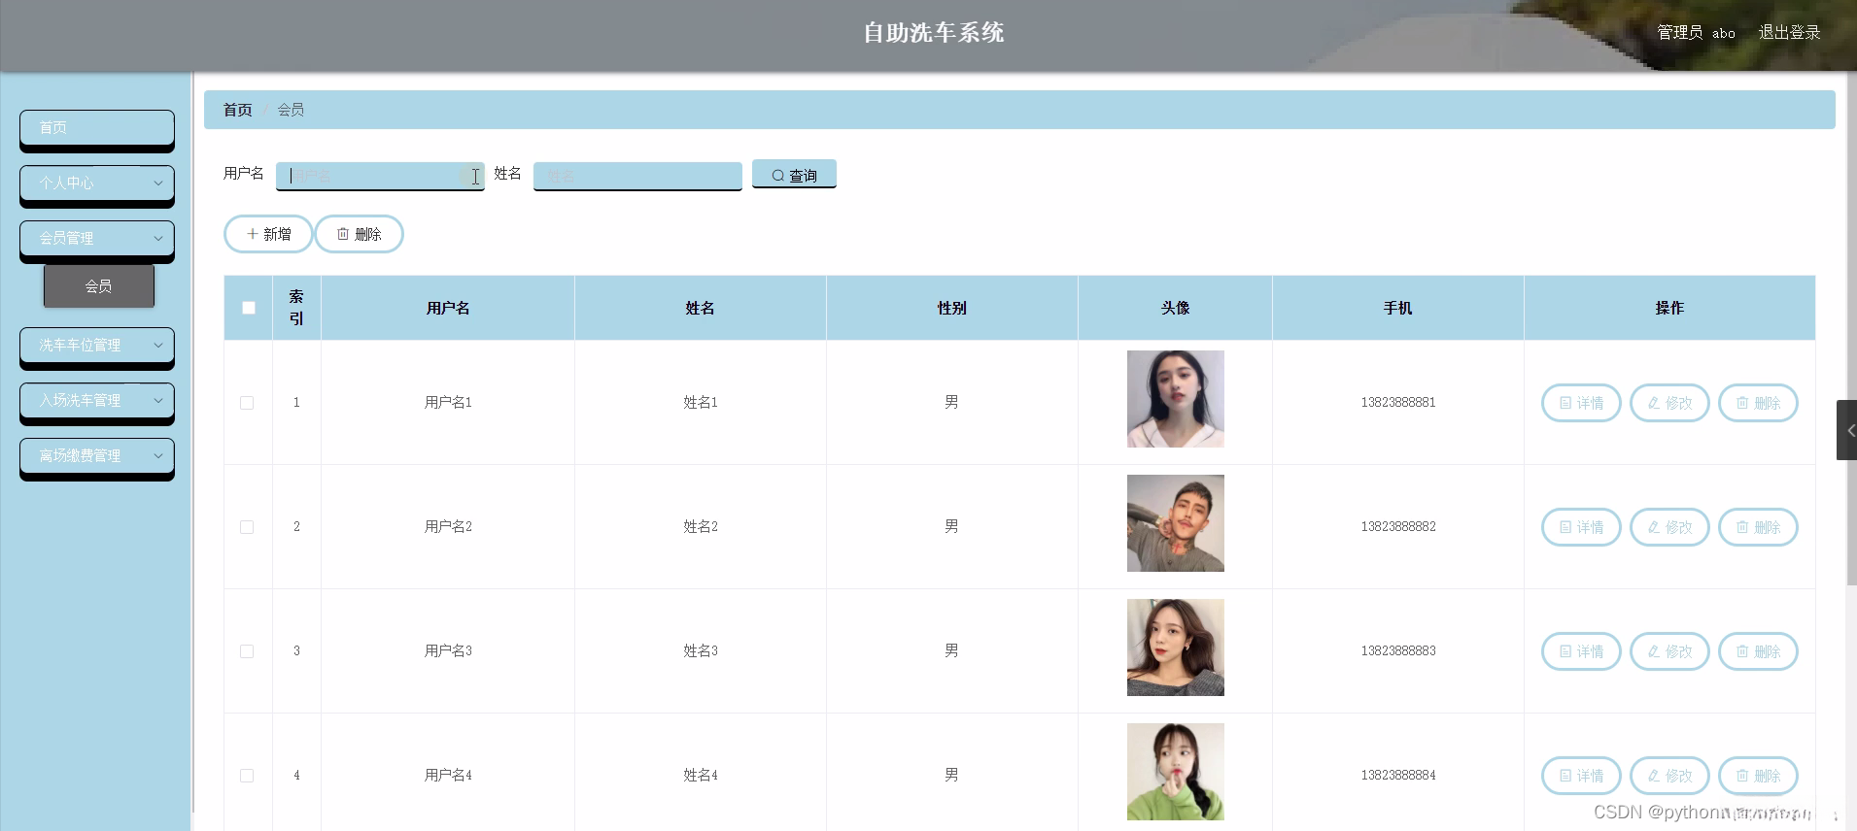Click the 姓名2 cell
This screenshot has width=1857, height=831.
pos(701,526)
